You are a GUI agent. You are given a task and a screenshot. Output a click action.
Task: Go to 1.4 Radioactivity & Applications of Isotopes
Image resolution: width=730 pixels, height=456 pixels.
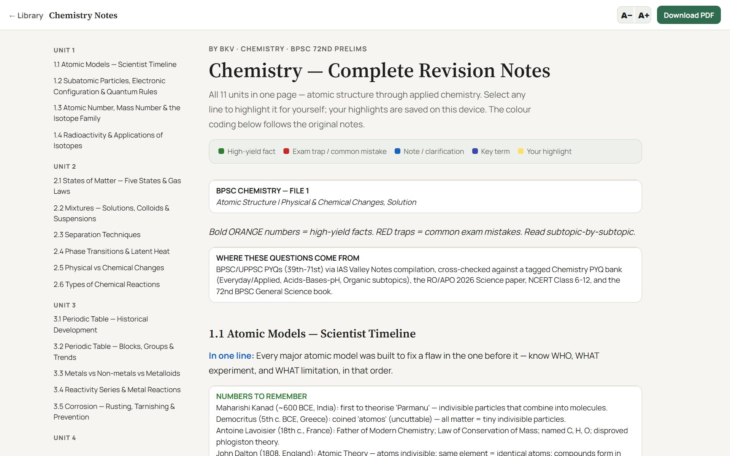point(108,141)
